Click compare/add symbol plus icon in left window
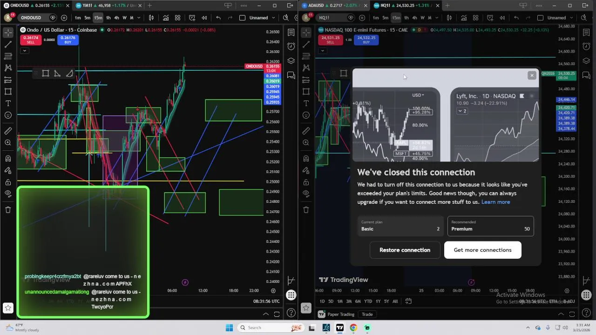 click(64, 18)
